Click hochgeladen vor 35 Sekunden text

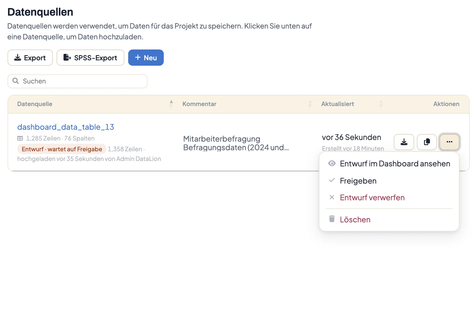point(89,159)
